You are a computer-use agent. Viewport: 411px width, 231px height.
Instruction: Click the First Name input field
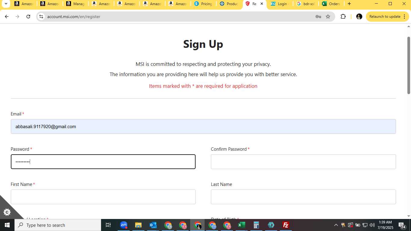pyautogui.click(x=103, y=197)
